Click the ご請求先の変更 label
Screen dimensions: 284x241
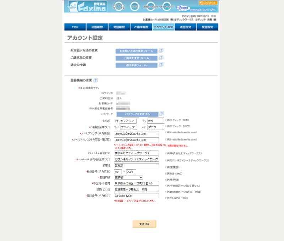pos(81,57)
